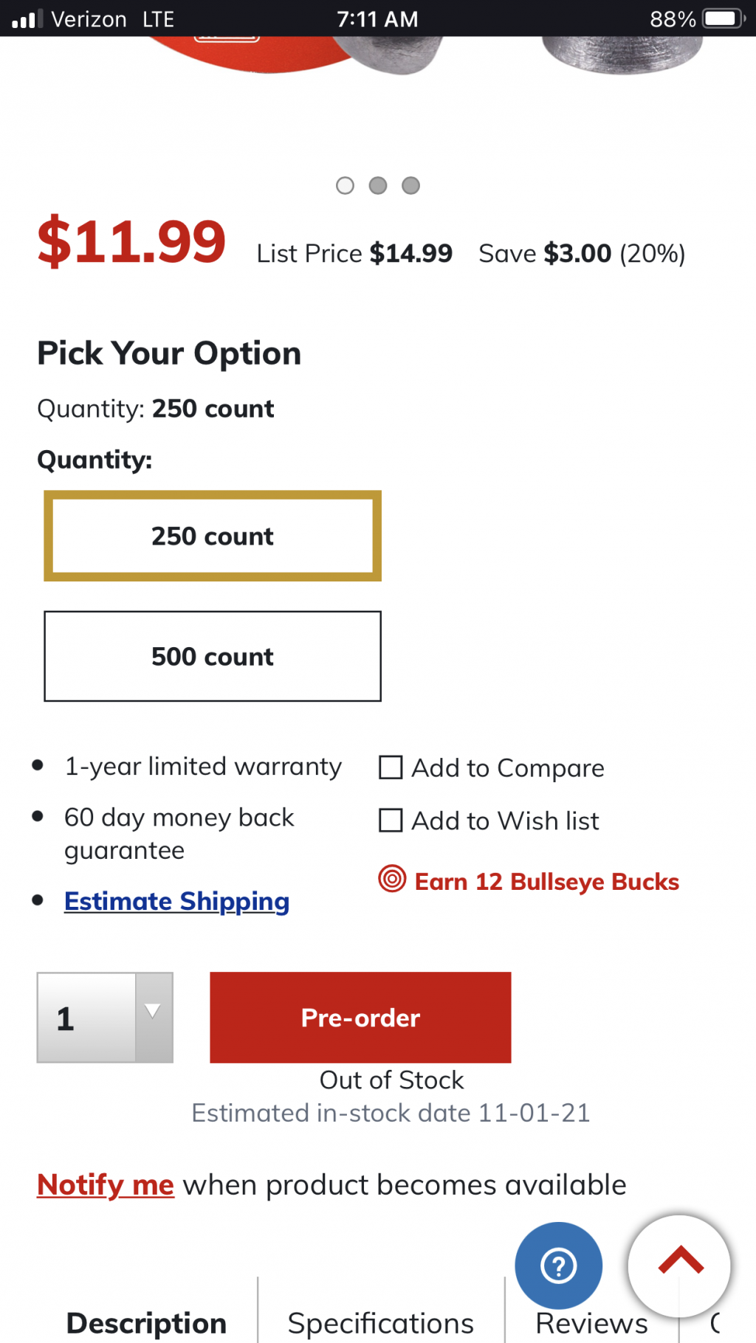Click the Notify me link
Viewport: 756px width, 1343px height.
[106, 1185]
